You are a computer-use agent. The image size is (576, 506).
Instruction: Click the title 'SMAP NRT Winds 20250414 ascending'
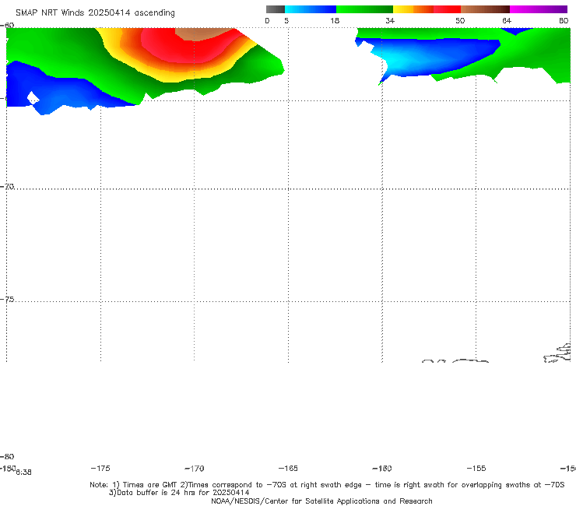[x=95, y=13]
